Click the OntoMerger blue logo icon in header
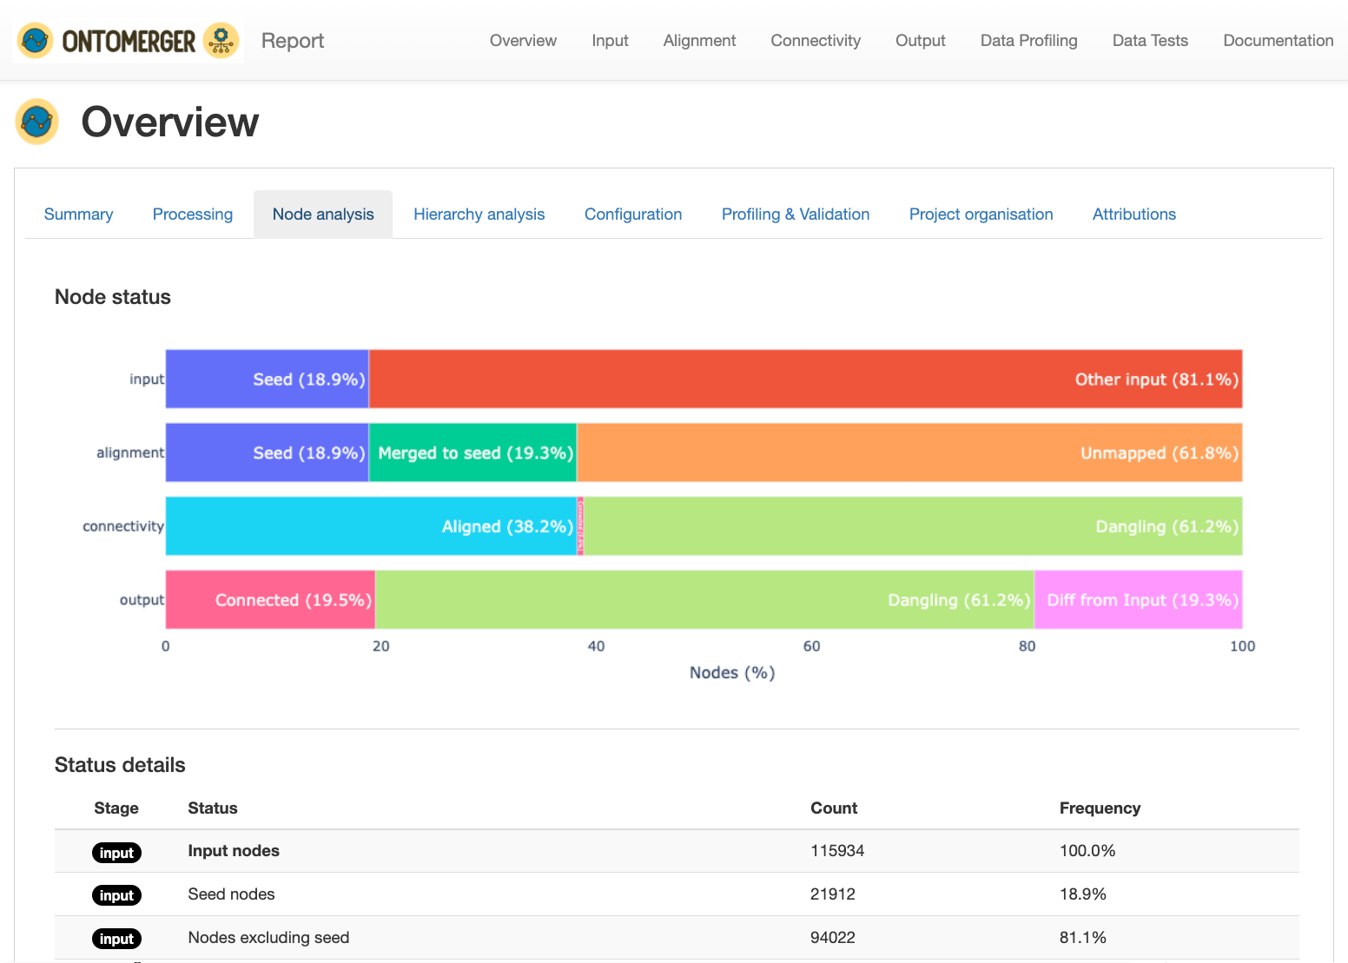This screenshot has height=963, width=1348. point(36,41)
